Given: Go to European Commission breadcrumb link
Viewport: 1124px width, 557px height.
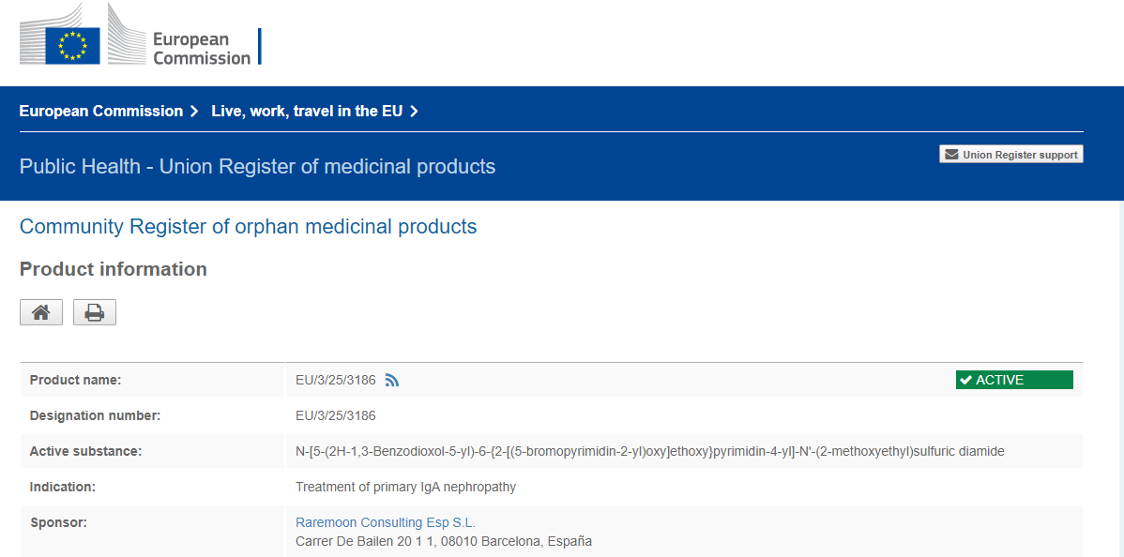Looking at the screenshot, I should coord(101,112).
